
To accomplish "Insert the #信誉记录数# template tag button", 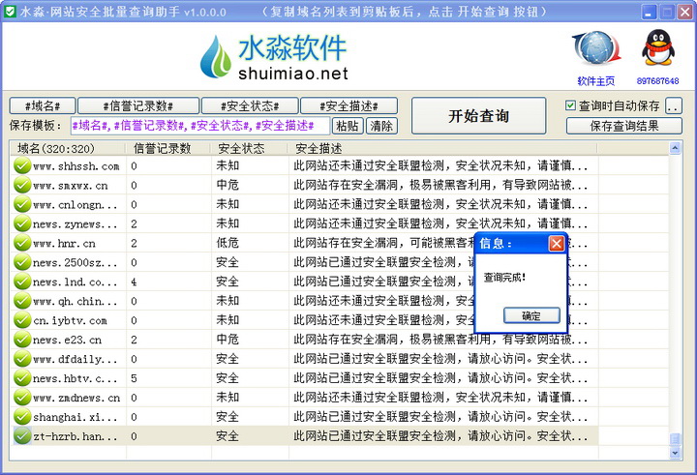I will click(138, 106).
